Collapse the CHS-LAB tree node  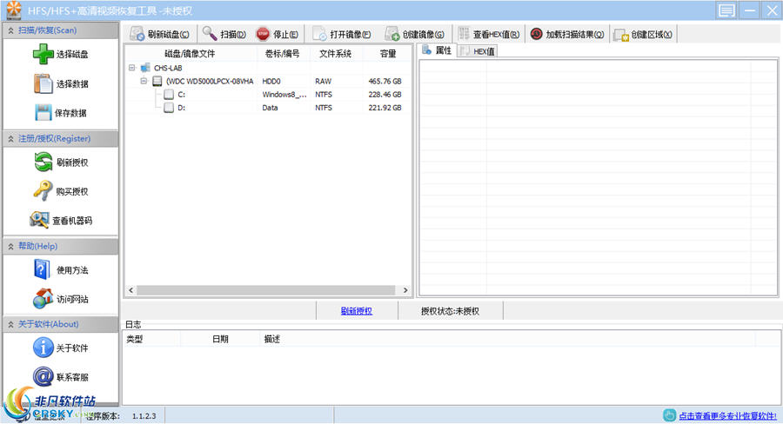click(132, 68)
